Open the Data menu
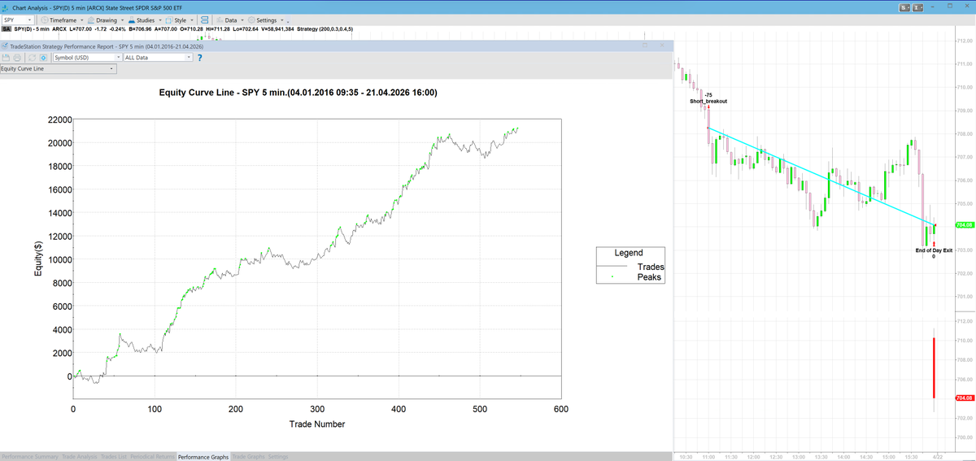 click(230, 20)
